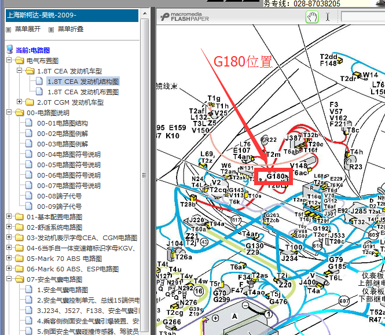Click the 上海斯柯达-昊锐-2009- header
Viewport: 385px width, 335px height.
tap(72, 15)
